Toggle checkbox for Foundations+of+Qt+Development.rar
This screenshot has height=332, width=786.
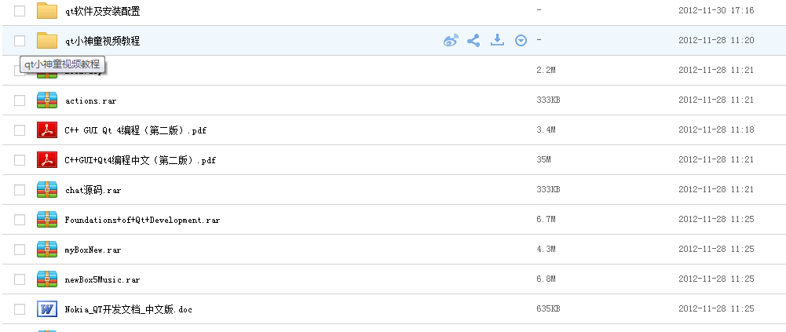click(x=20, y=220)
